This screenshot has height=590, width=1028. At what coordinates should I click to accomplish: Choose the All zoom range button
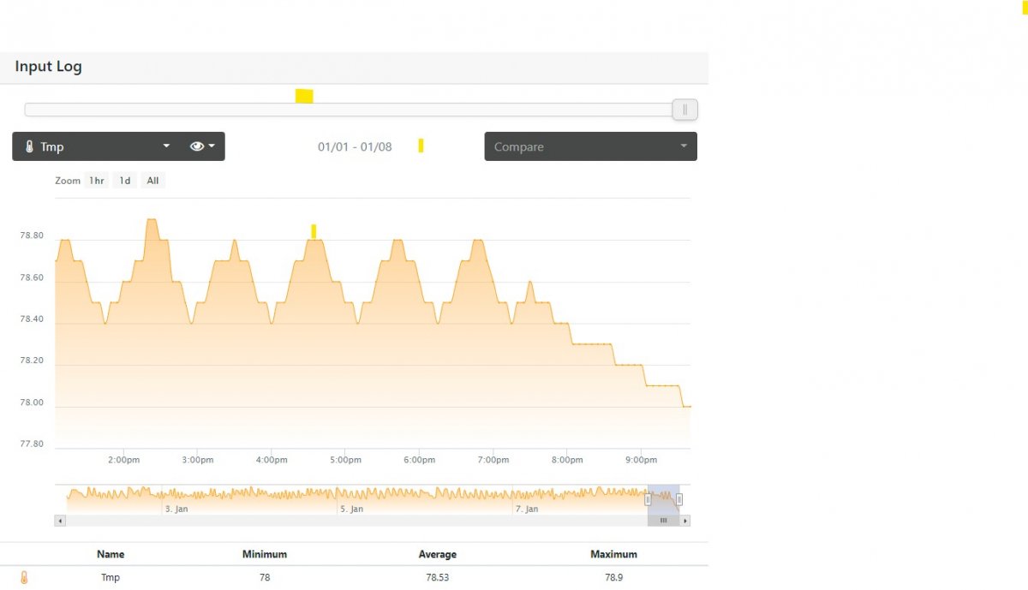point(152,181)
